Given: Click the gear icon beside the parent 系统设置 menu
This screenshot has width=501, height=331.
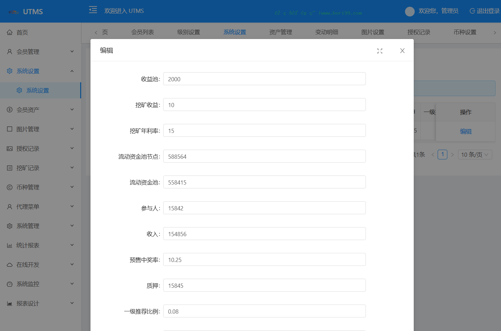Looking at the screenshot, I should pos(10,71).
